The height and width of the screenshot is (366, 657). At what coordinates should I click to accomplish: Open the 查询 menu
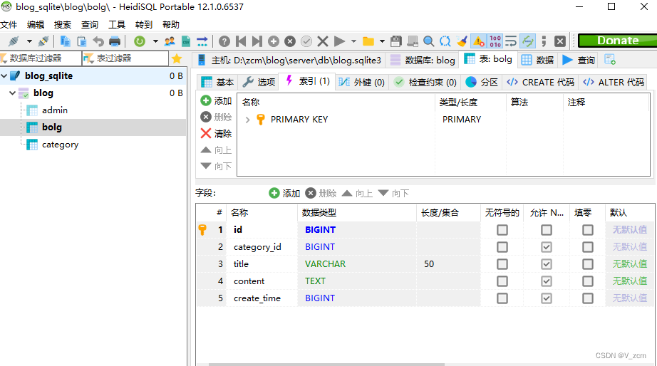[x=90, y=25]
